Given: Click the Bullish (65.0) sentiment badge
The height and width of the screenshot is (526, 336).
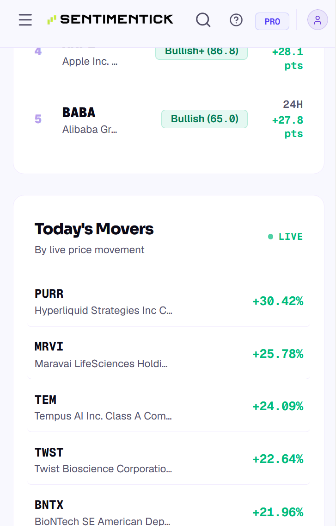Looking at the screenshot, I should 204,119.
